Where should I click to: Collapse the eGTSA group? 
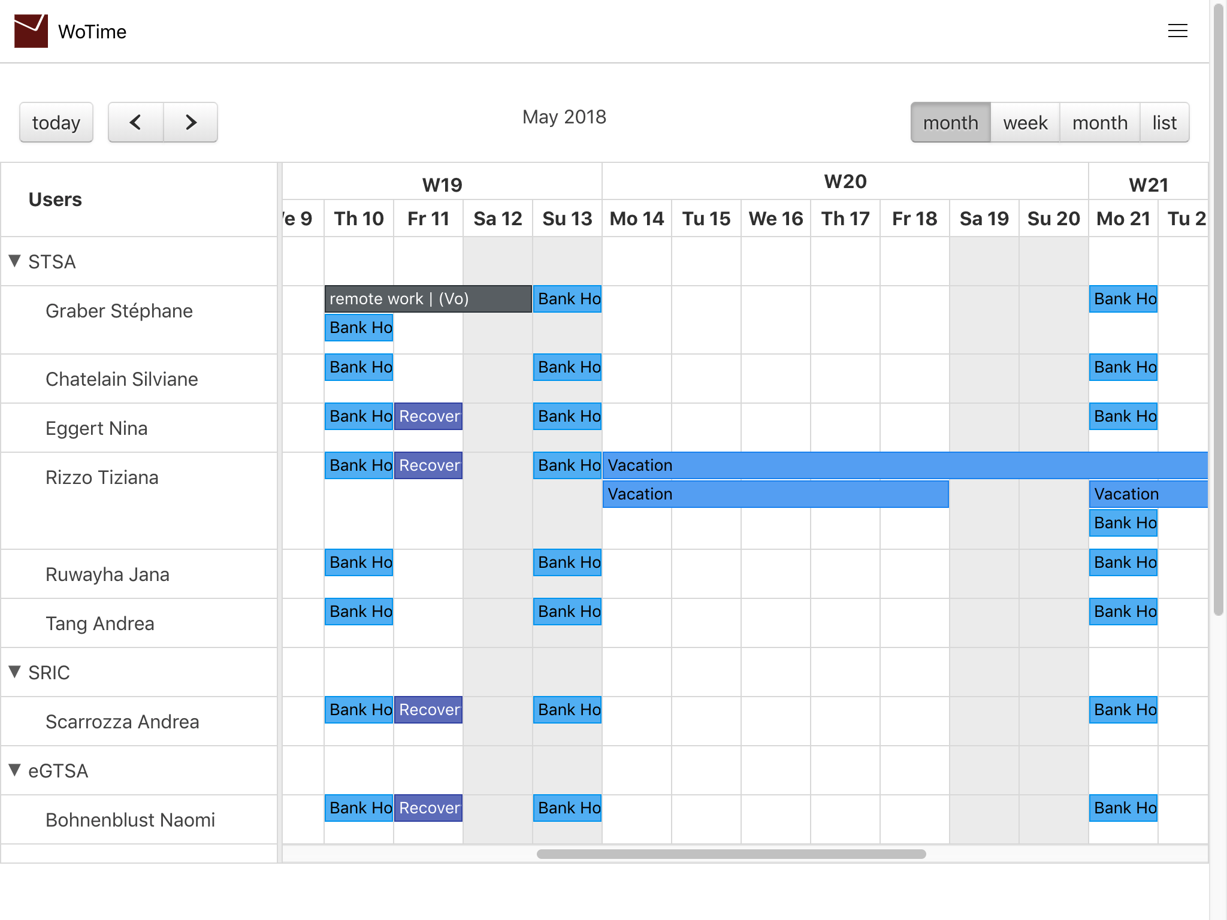click(16, 770)
